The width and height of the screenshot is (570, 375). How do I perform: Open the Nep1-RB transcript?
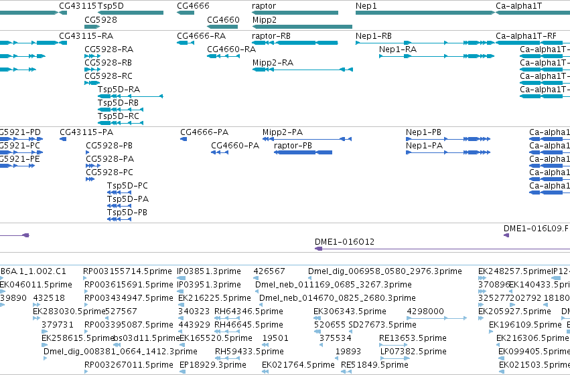click(x=374, y=36)
